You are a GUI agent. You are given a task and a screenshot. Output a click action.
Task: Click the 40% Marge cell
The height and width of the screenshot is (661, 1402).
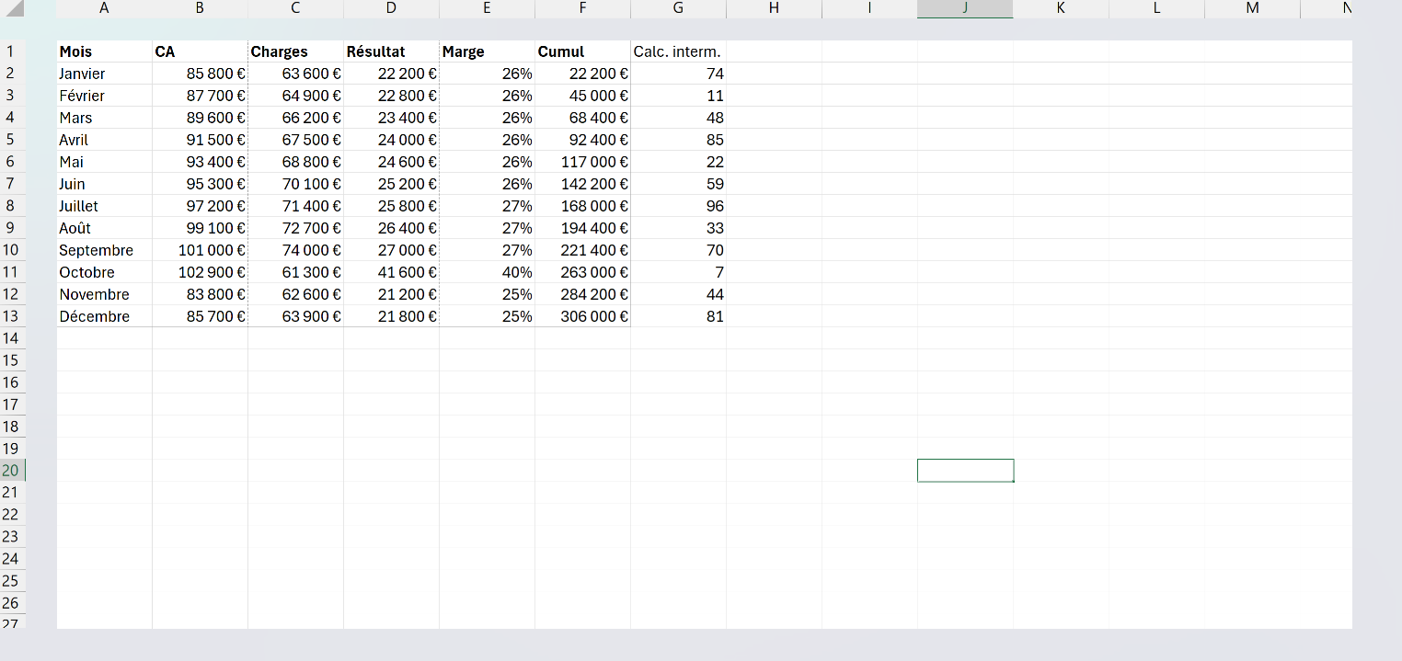click(x=487, y=272)
